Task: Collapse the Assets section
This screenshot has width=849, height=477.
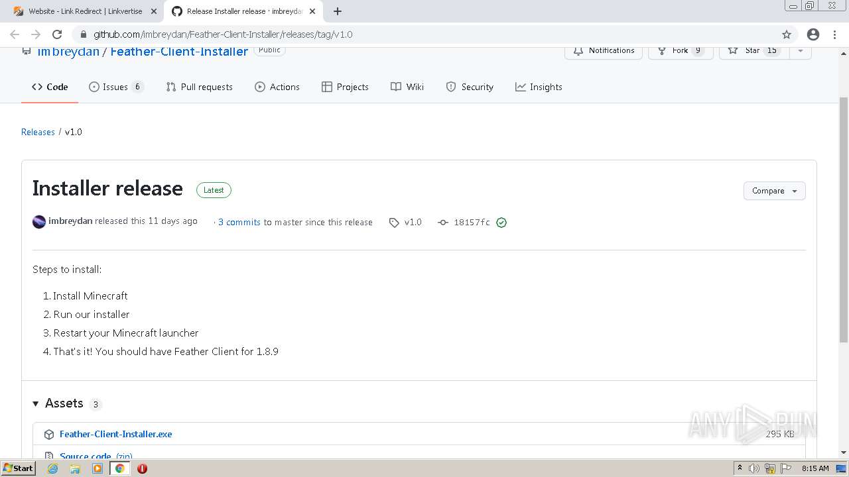Action: coord(36,403)
